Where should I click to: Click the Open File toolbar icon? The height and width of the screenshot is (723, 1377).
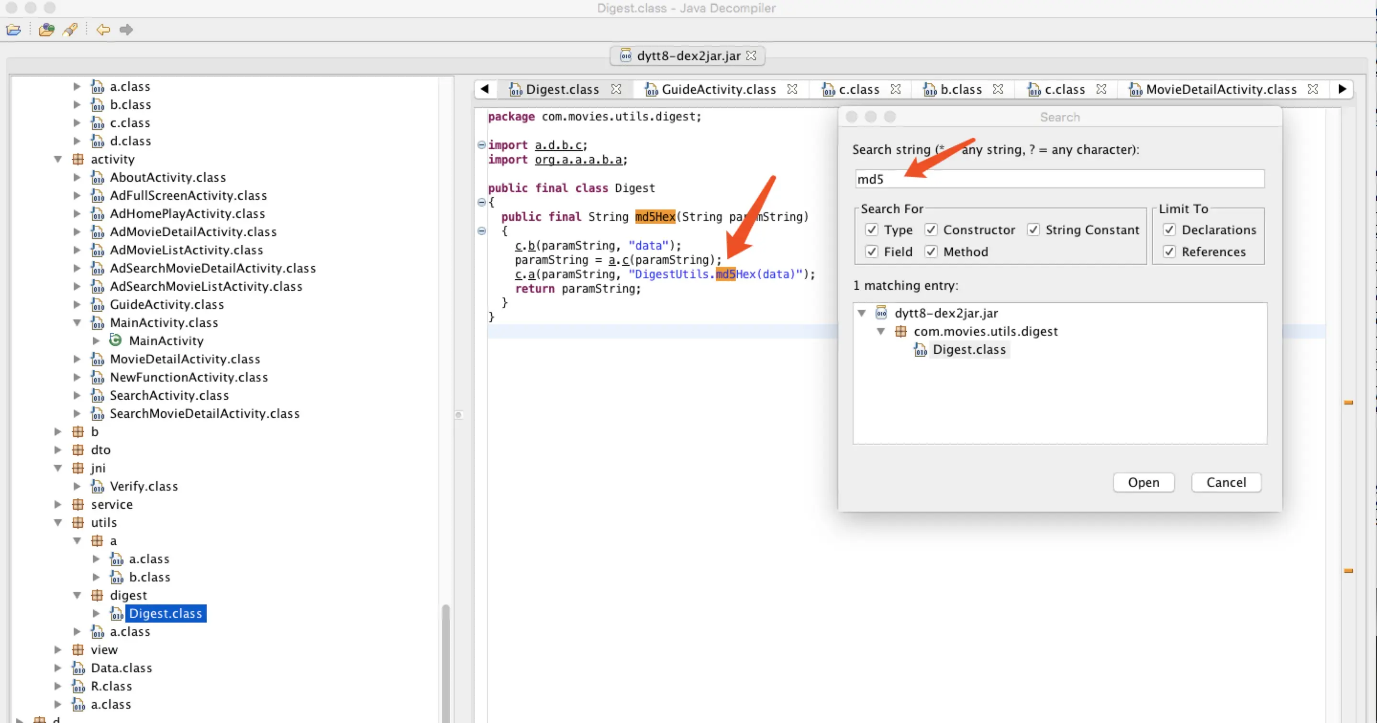click(x=14, y=29)
